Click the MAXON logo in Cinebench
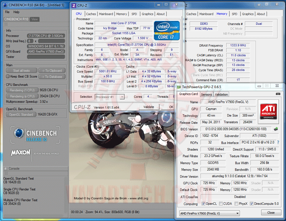Viewport: 286px width, 221px height. coord(21,152)
